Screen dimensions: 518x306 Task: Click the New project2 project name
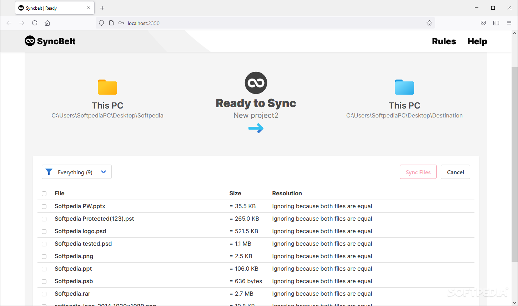[x=256, y=115]
